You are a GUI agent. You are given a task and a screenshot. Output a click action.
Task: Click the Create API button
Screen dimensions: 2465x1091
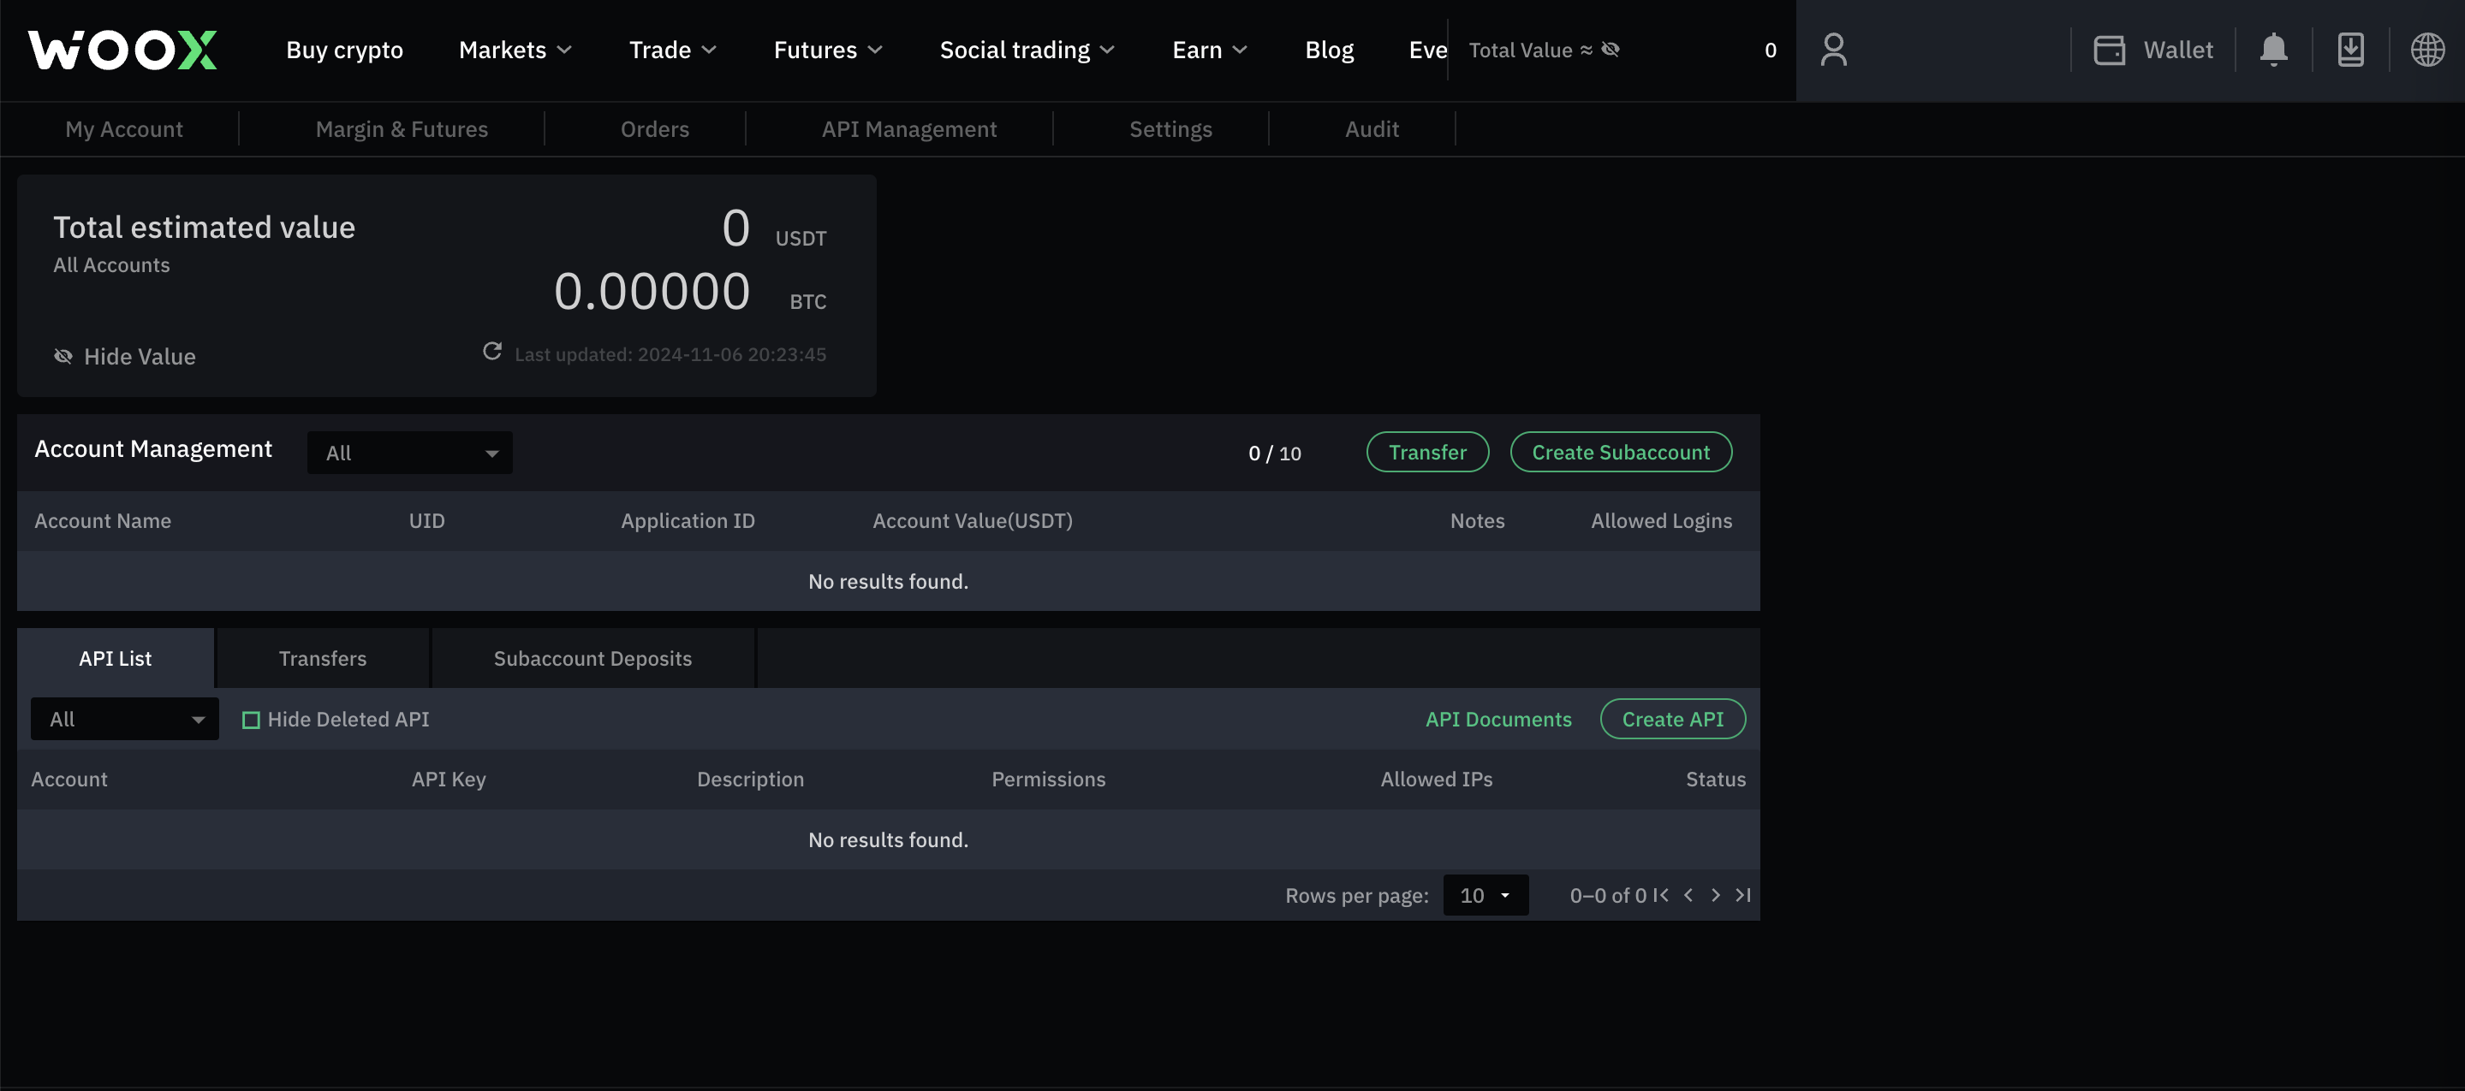pyautogui.click(x=1673, y=719)
